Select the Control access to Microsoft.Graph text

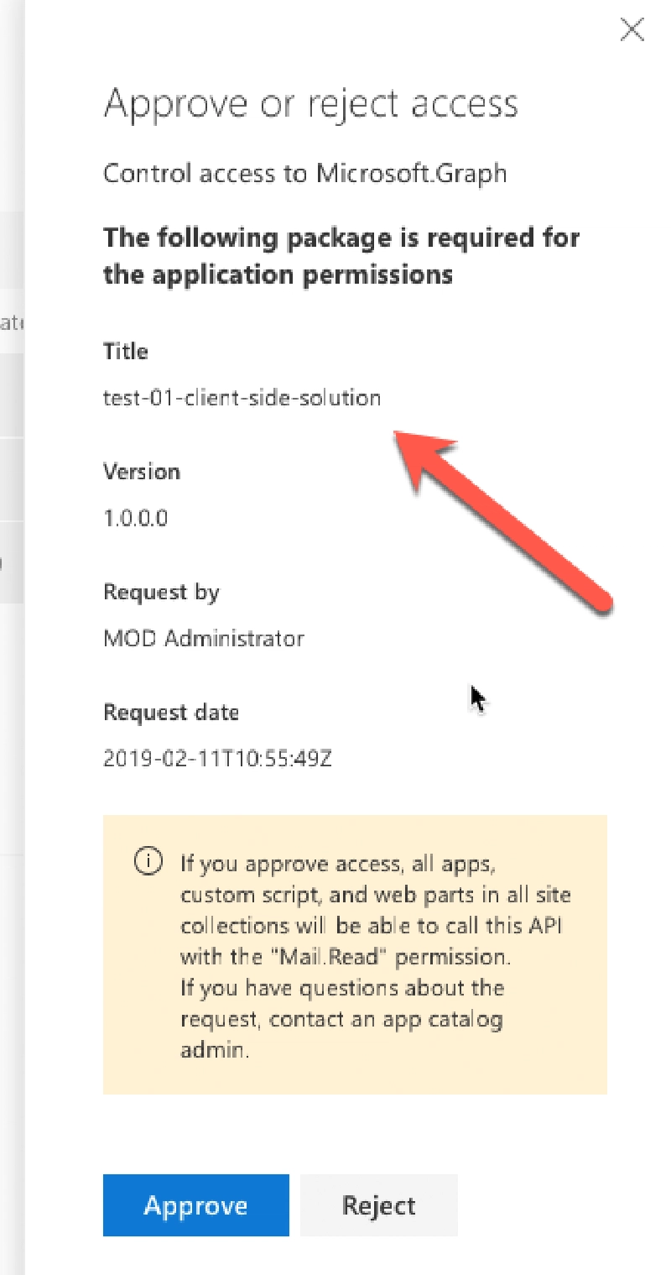(304, 174)
